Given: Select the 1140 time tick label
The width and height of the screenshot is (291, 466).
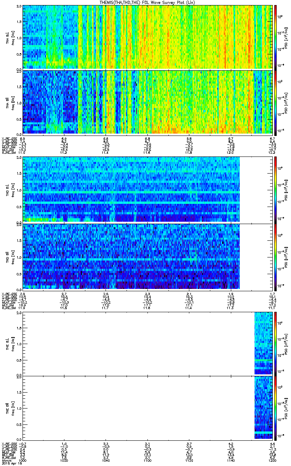Looking at the screenshot, I should coord(230,461).
